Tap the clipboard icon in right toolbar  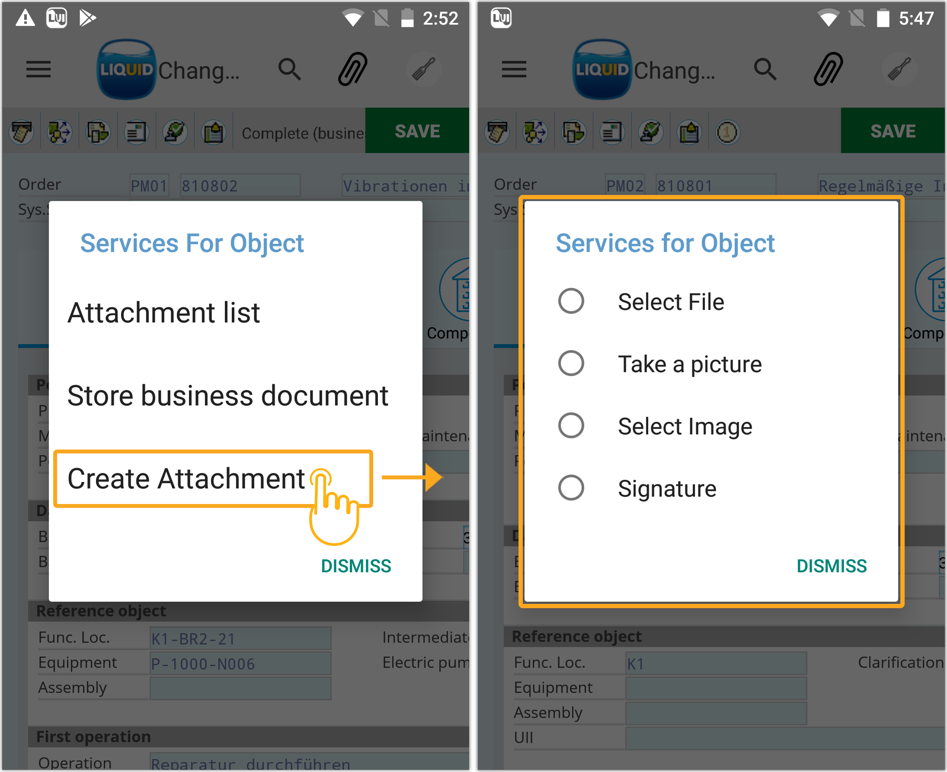tap(689, 132)
